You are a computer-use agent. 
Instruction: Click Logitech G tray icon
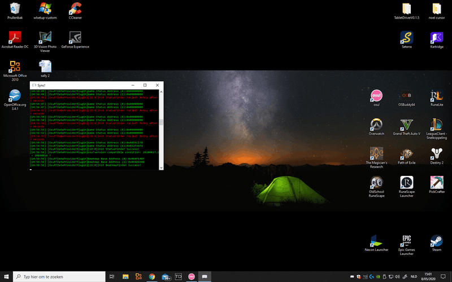372,276
